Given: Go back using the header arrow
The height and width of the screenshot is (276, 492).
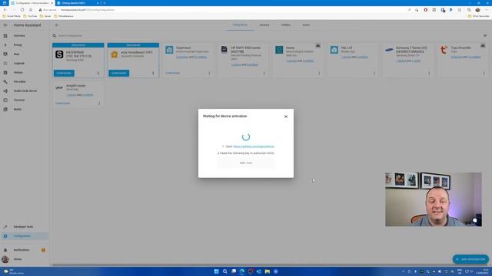Looking at the screenshot, I should click(x=56, y=25).
